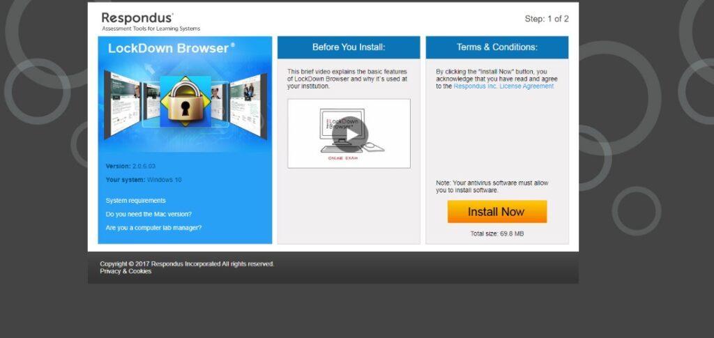This screenshot has height=338, width=714.
Task: Click the Install Now button
Action: coord(496,212)
